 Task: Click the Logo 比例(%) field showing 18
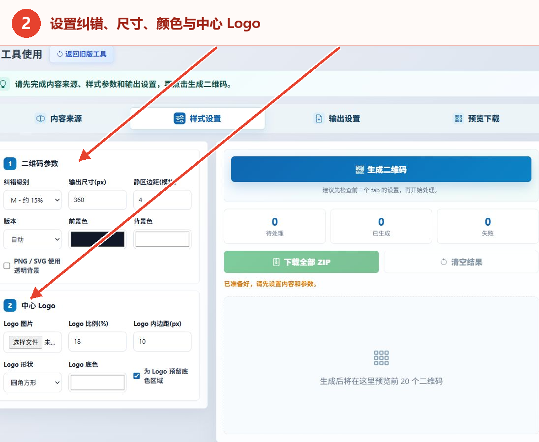(x=98, y=342)
